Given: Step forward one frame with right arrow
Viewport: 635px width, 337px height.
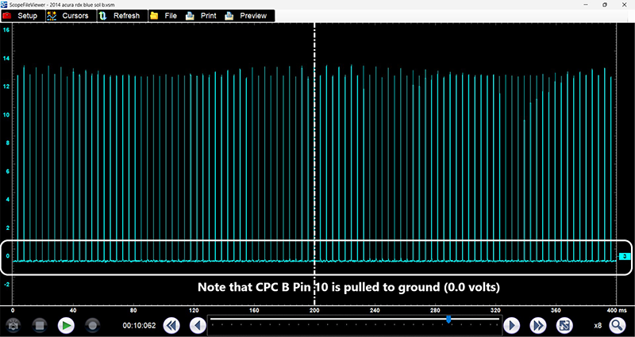Looking at the screenshot, I should point(512,325).
